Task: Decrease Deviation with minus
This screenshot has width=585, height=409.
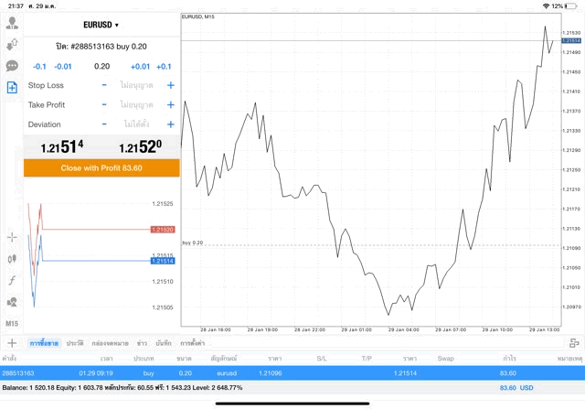Action: tap(104, 124)
